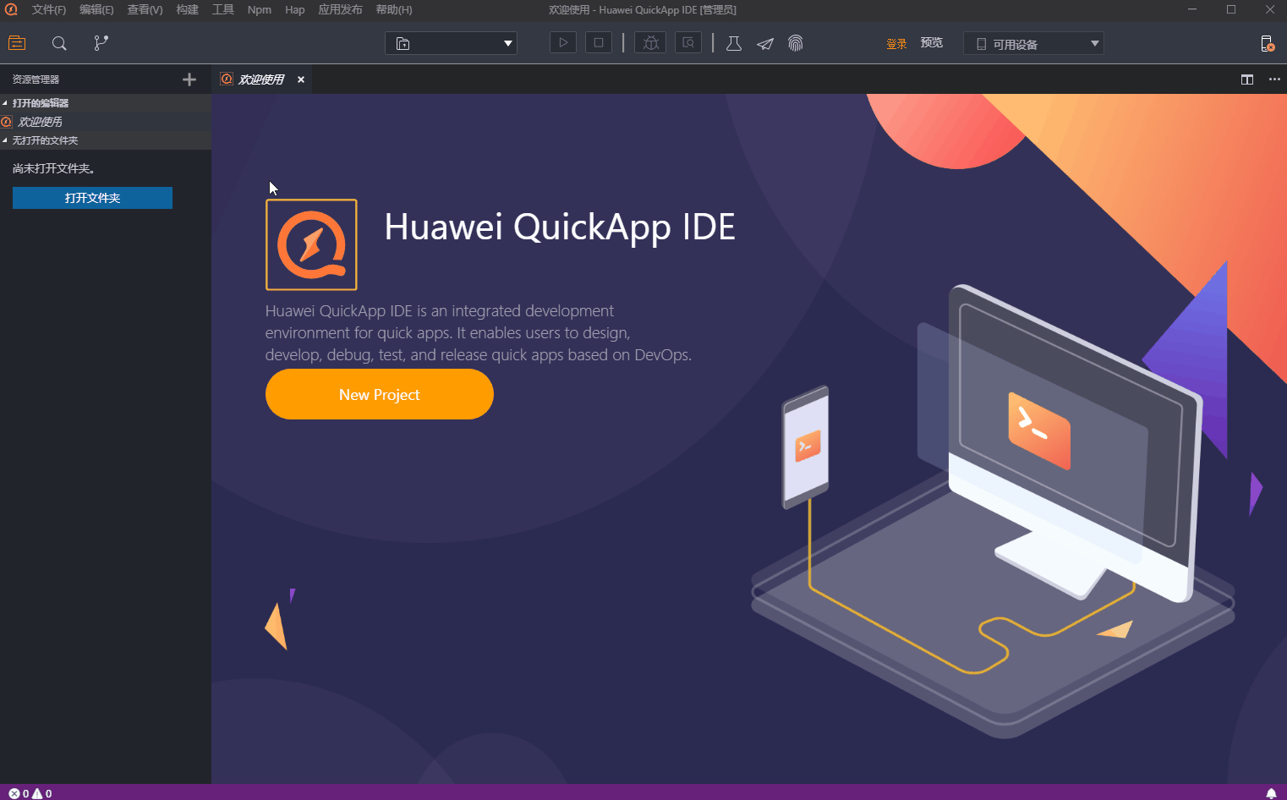Open the test flask icon
The height and width of the screenshot is (800, 1287).
coord(734,43)
